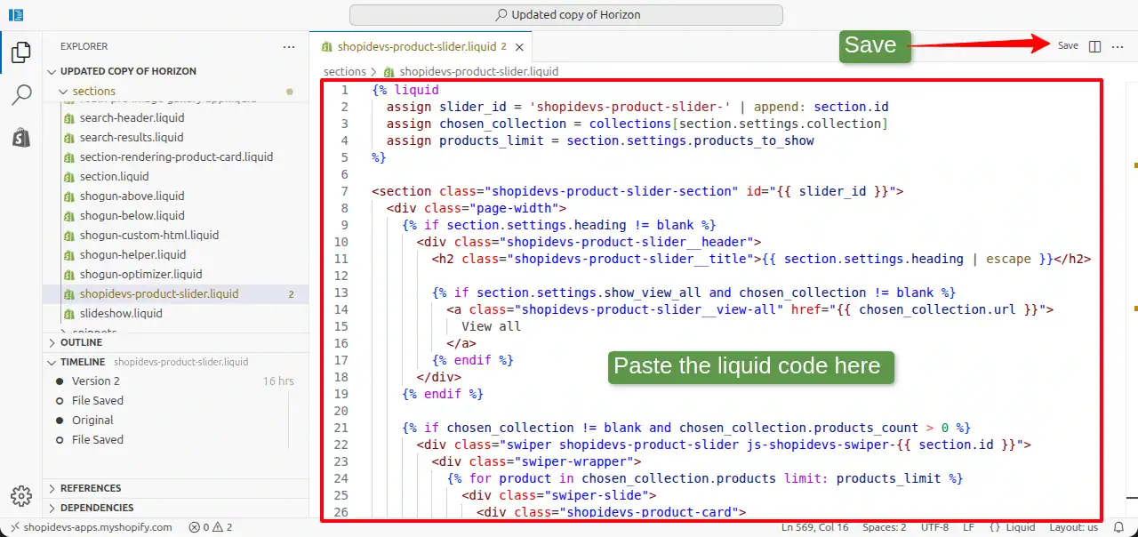The height and width of the screenshot is (537, 1138).
Task: Change indentation via Spaces: 2
Action: click(885, 527)
